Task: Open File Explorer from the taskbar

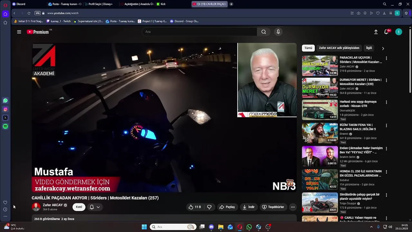Action: click(220, 227)
